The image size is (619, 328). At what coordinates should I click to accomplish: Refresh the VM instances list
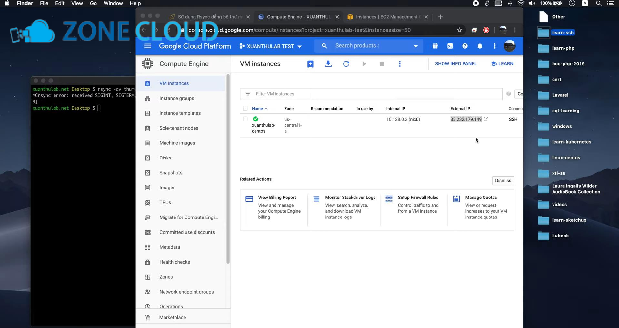tap(346, 64)
